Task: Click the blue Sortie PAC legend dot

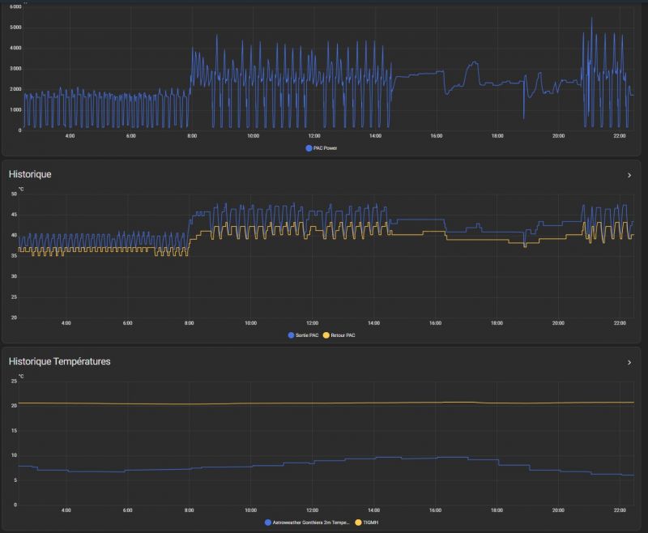Action: tap(292, 335)
